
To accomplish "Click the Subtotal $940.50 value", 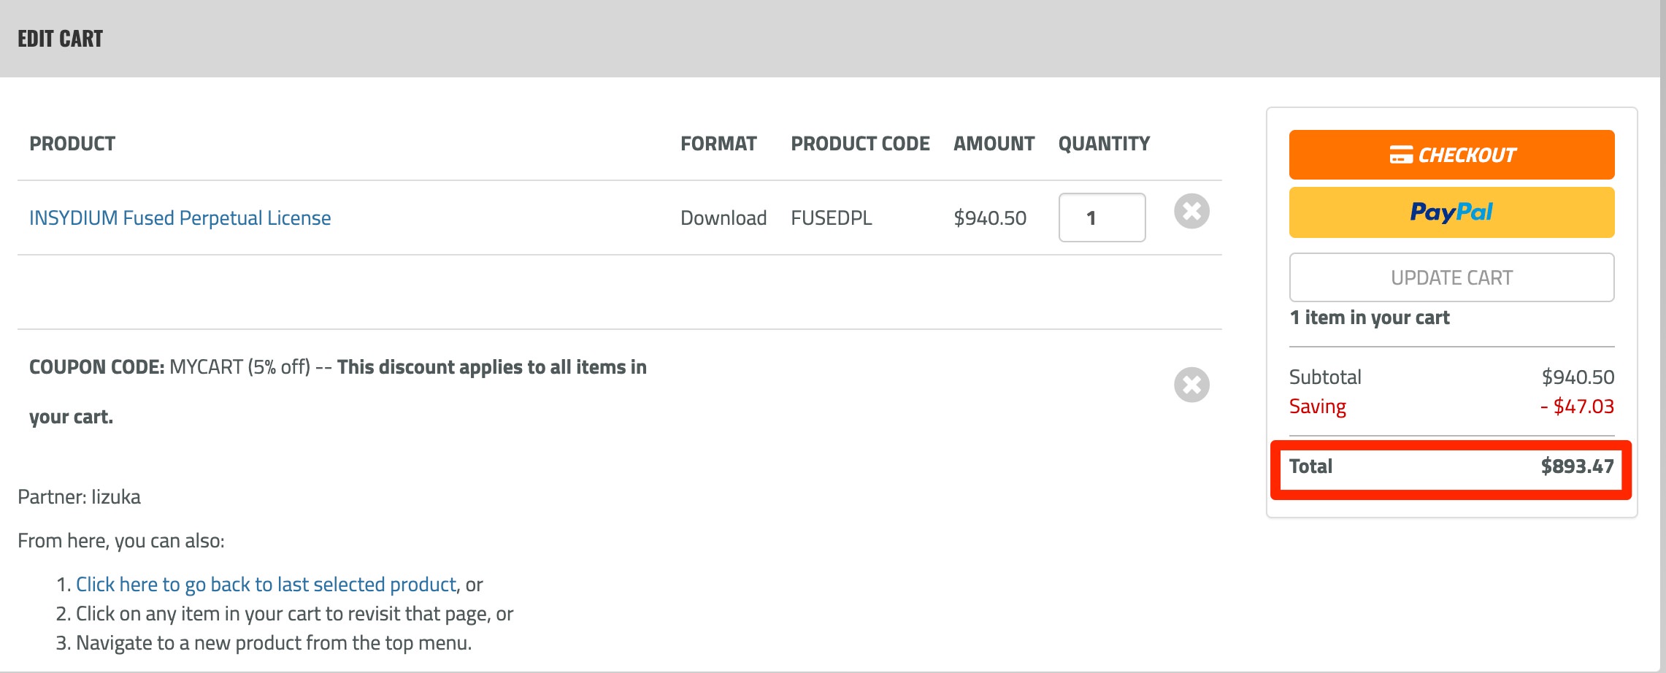I will [x=1578, y=377].
